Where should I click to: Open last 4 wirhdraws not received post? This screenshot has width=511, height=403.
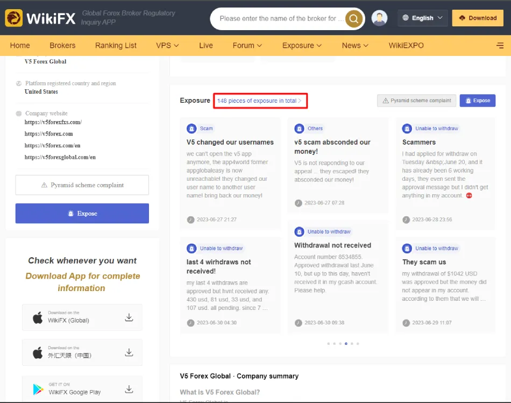tap(219, 266)
